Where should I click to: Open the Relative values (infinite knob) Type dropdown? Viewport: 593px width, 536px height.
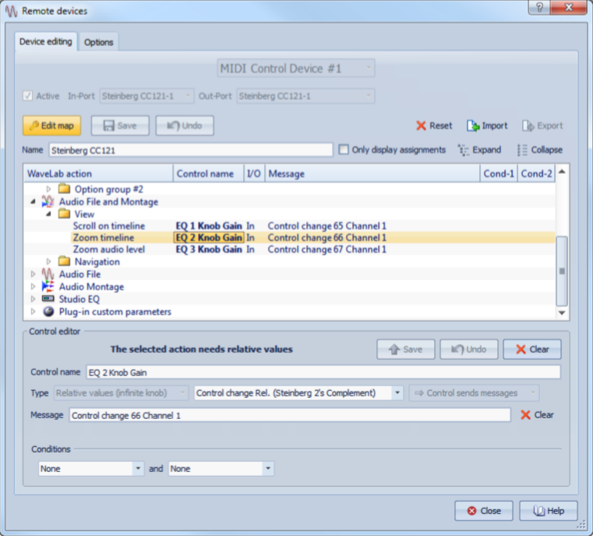click(x=121, y=393)
